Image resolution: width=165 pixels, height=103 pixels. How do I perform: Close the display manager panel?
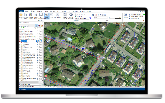point(43,23)
